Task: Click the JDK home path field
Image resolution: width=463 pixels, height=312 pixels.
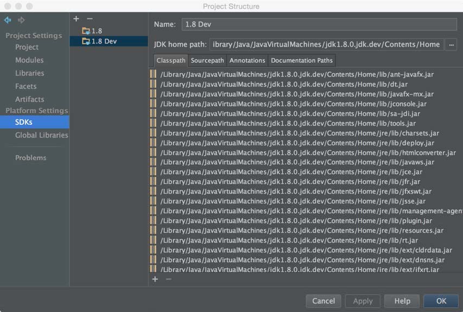Action: click(326, 44)
